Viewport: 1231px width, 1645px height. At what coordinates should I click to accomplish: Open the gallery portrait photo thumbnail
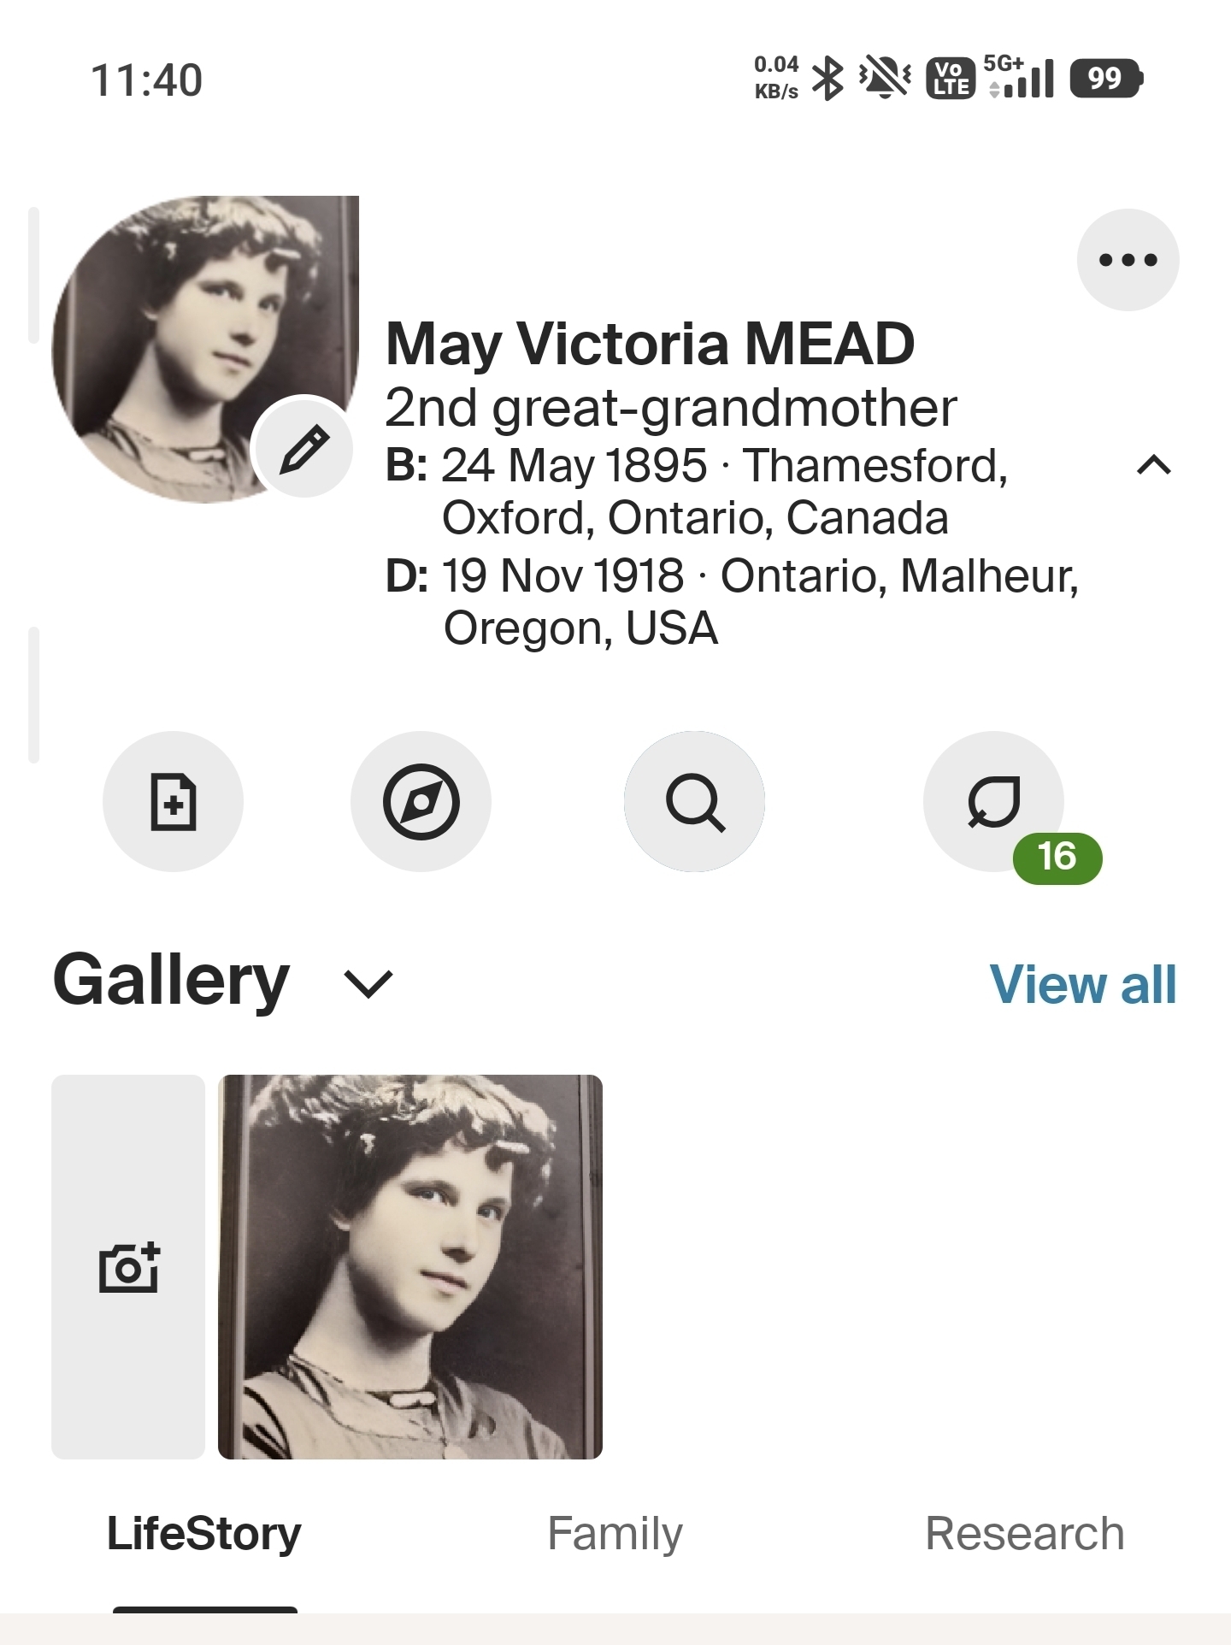click(410, 1266)
